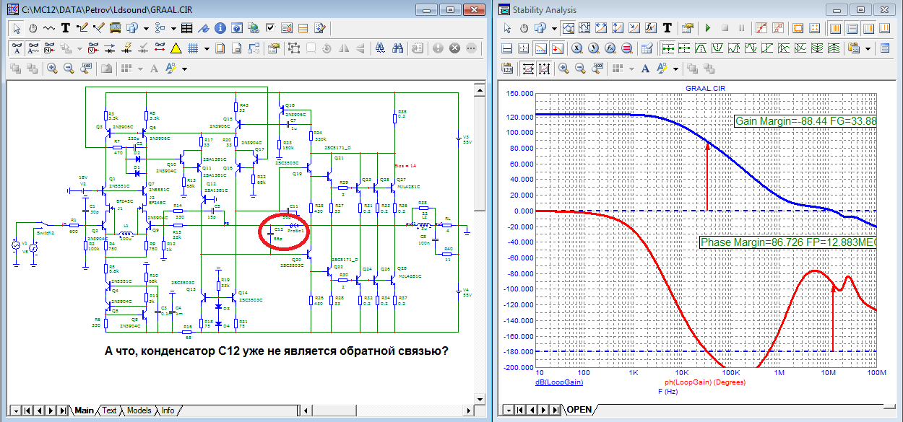Toggle the checkbox icon in the schematic toolbar
The height and width of the screenshot is (422, 903).
pos(270,28)
